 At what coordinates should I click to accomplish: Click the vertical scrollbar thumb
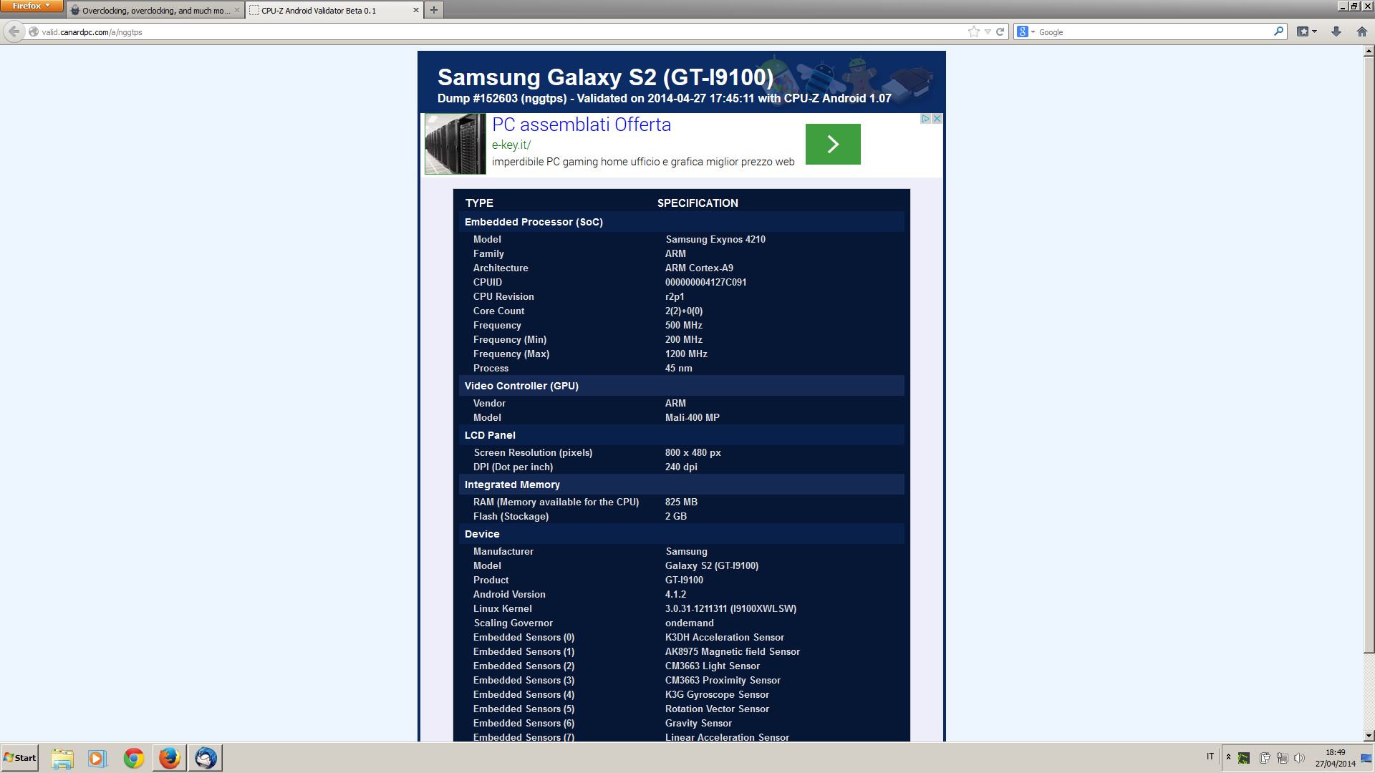1369,354
